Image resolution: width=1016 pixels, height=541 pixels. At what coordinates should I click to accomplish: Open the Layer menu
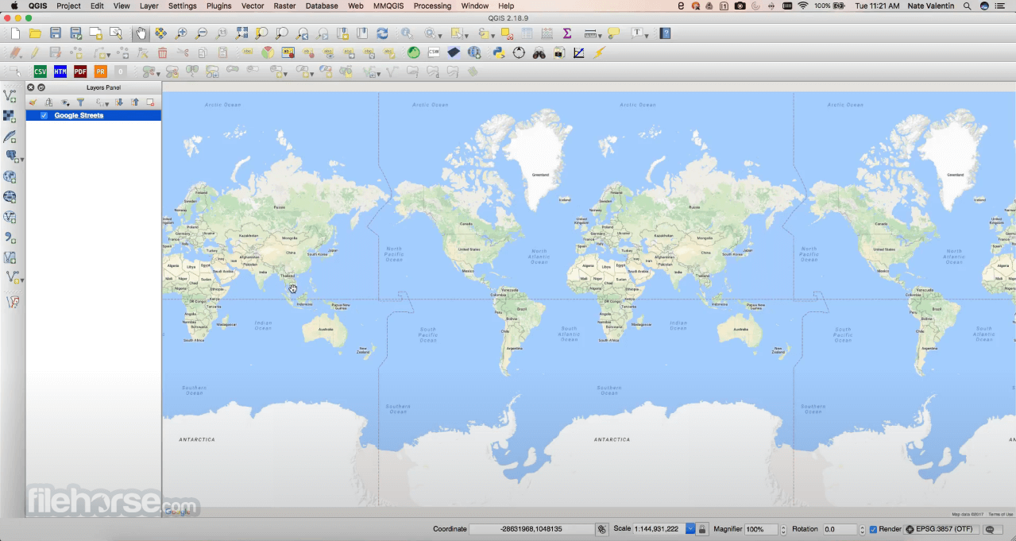tap(149, 6)
